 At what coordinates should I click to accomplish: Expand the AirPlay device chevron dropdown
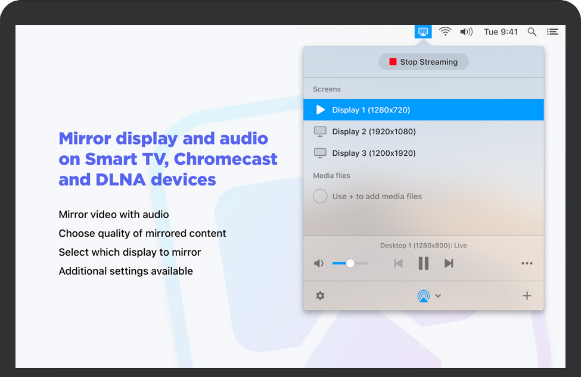(438, 296)
